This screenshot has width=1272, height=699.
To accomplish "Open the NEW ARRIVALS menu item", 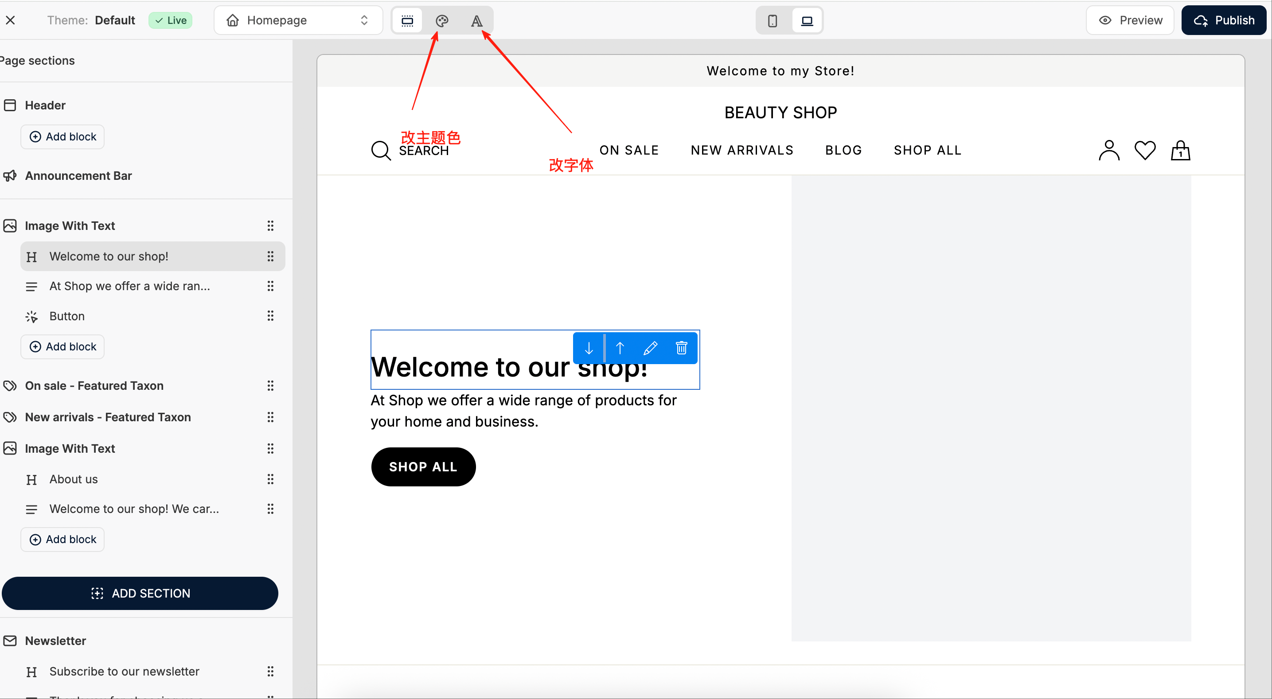I will [x=741, y=150].
